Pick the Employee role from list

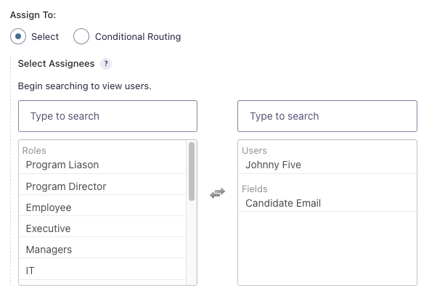pos(49,207)
